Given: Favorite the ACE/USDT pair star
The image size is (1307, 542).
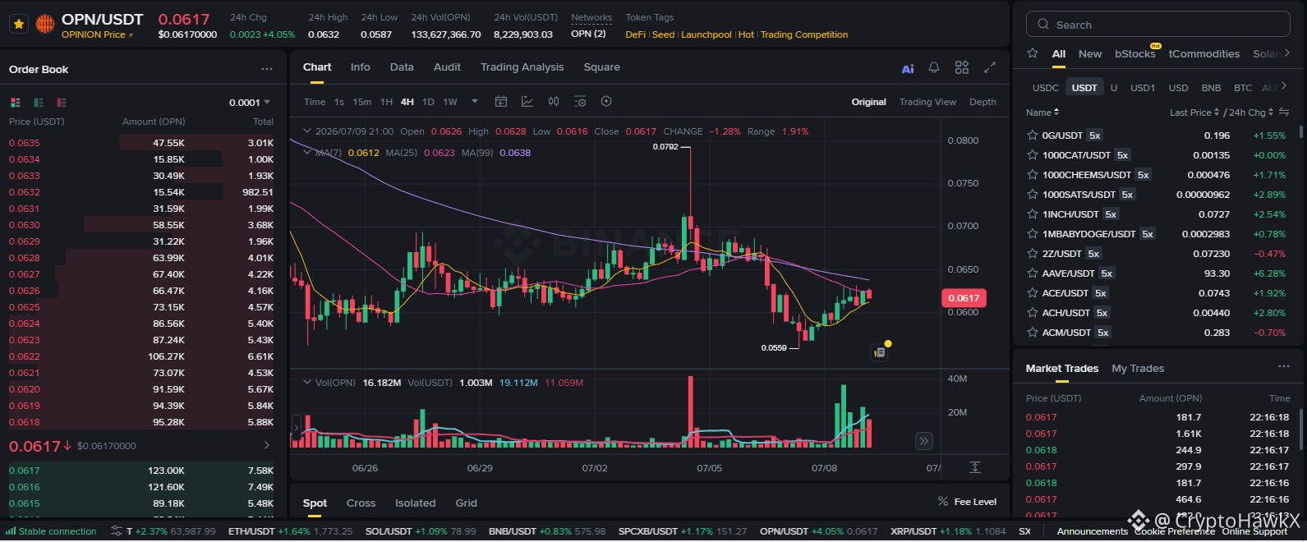Looking at the screenshot, I should coord(1033,293).
